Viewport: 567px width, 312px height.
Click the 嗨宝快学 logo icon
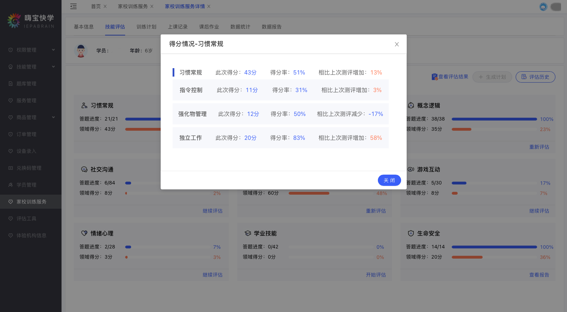pyautogui.click(x=14, y=21)
